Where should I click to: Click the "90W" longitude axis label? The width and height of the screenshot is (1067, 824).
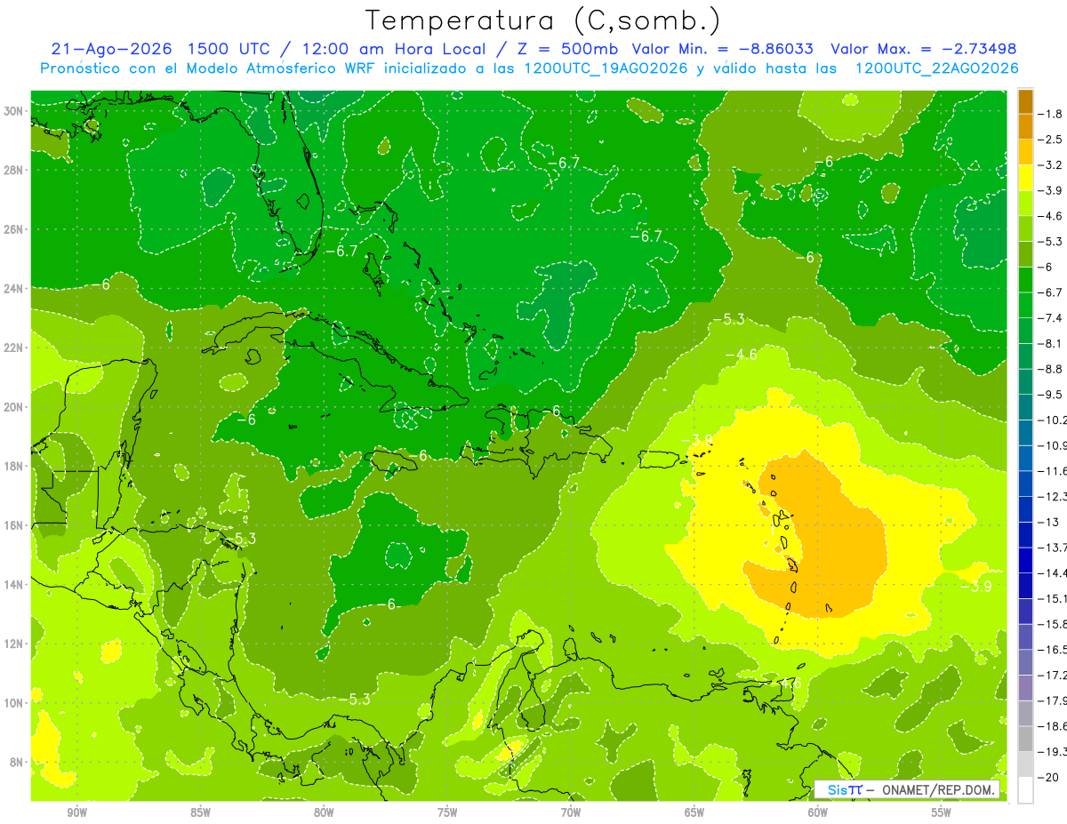(x=77, y=812)
